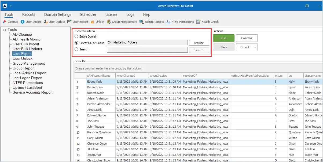Click the green Run button
The width and height of the screenshot is (323, 162).
pos(224,38)
